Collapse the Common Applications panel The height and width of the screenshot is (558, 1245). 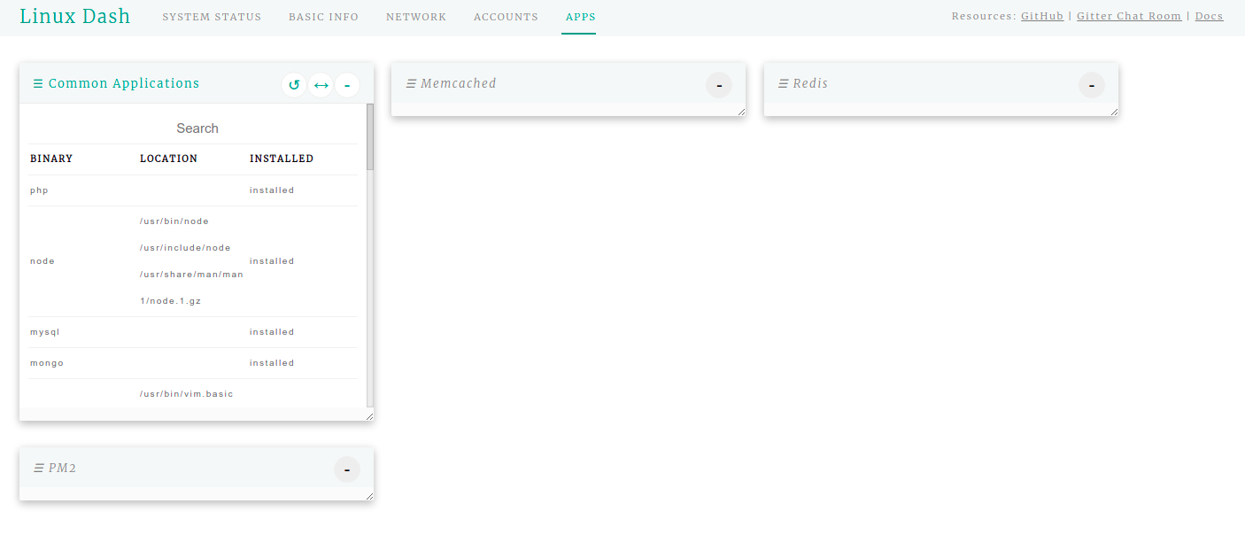[x=347, y=85]
